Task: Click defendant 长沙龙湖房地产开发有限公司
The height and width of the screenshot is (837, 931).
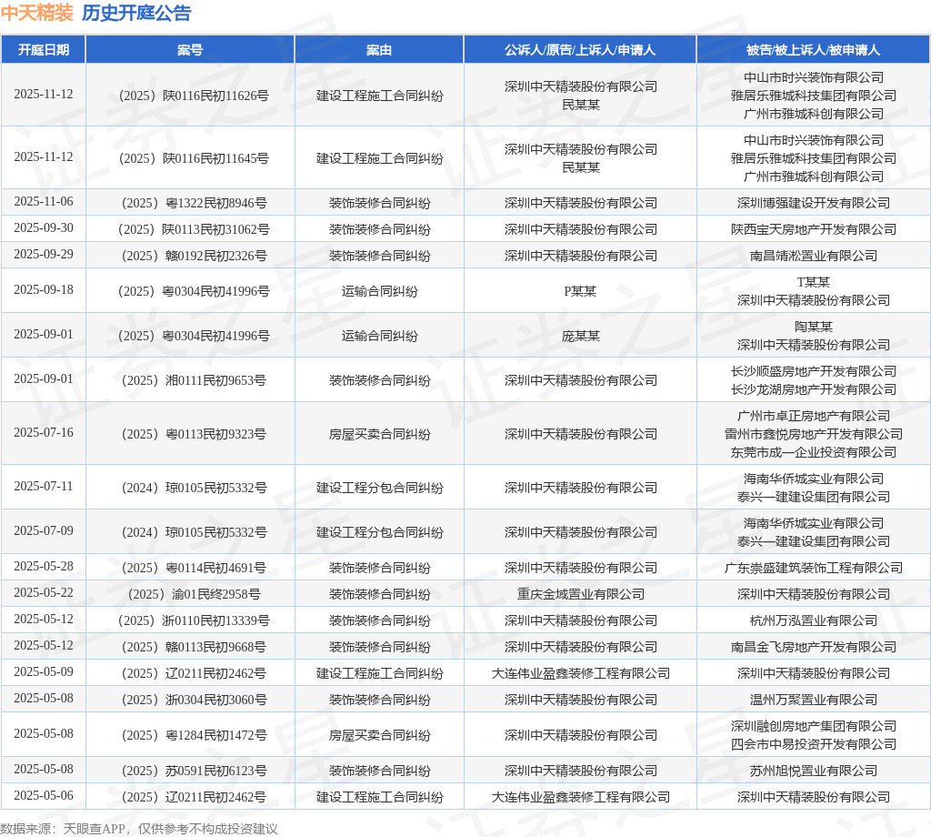Action: click(814, 389)
